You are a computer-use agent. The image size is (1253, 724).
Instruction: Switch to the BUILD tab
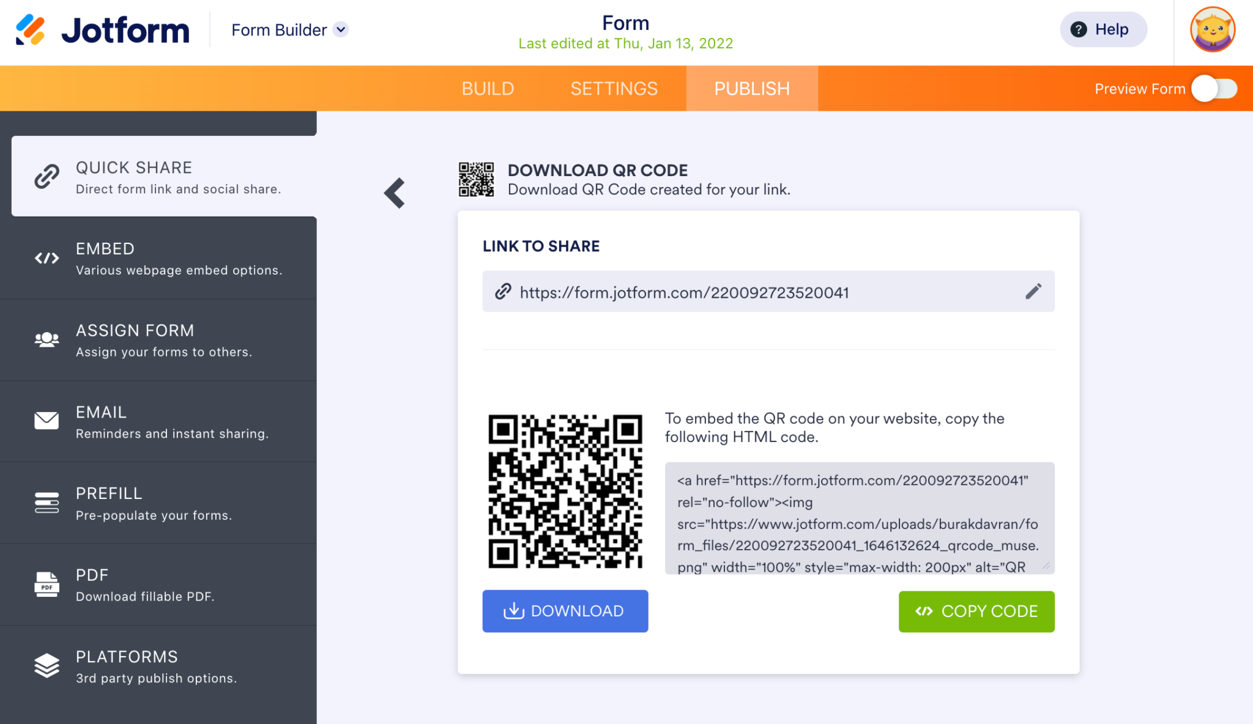coord(488,89)
